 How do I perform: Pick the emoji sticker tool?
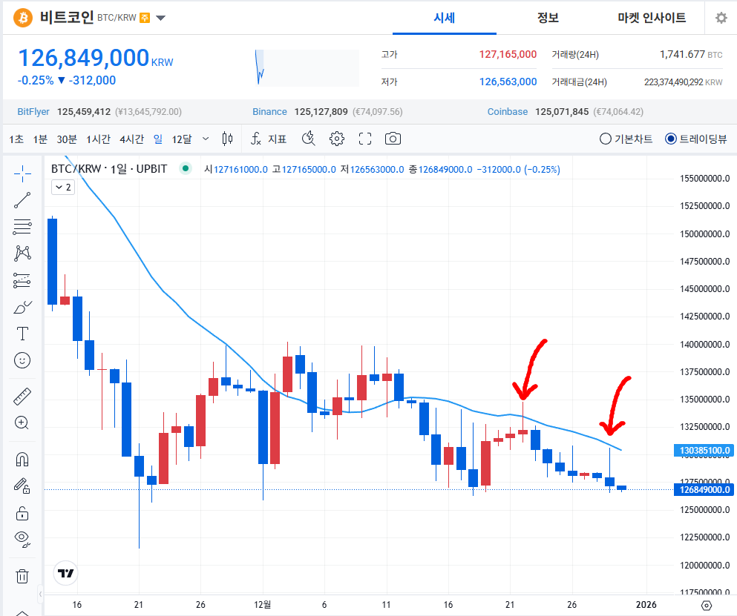tap(22, 361)
